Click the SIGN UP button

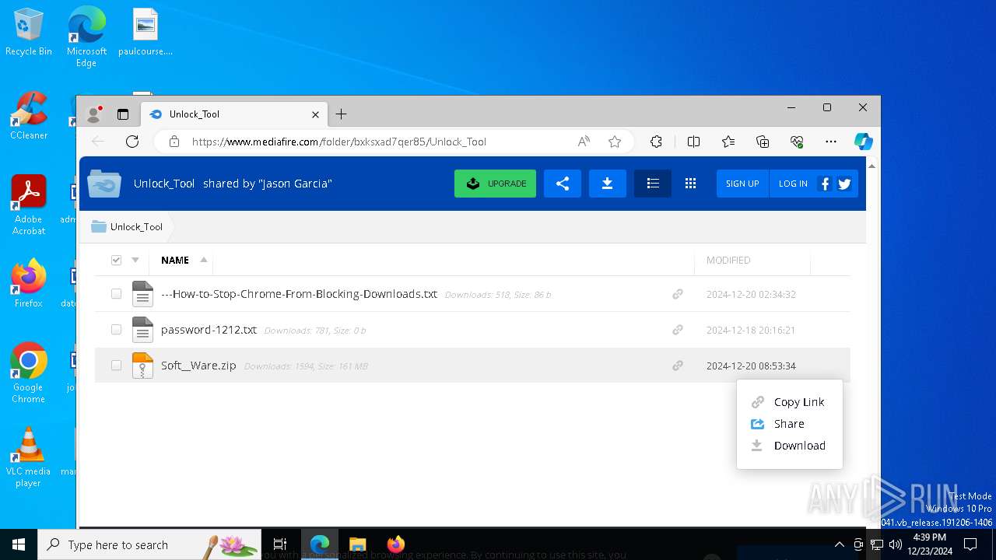point(742,184)
